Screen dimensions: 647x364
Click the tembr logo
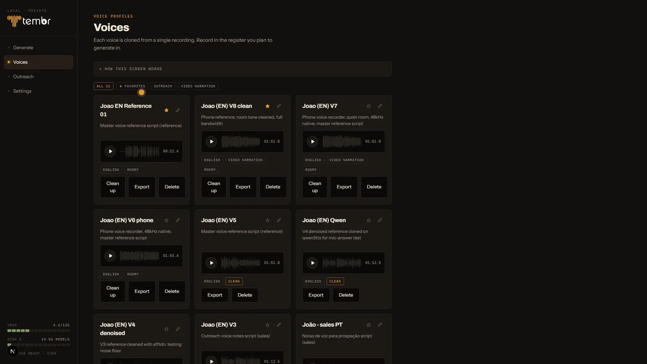[29, 21]
